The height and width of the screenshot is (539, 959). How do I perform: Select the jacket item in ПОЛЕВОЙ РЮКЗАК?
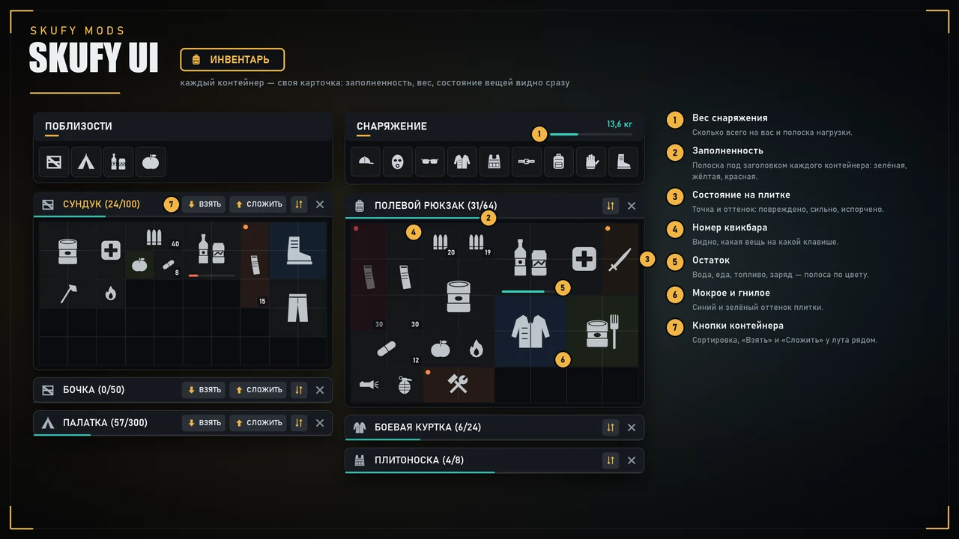click(x=531, y=331)
